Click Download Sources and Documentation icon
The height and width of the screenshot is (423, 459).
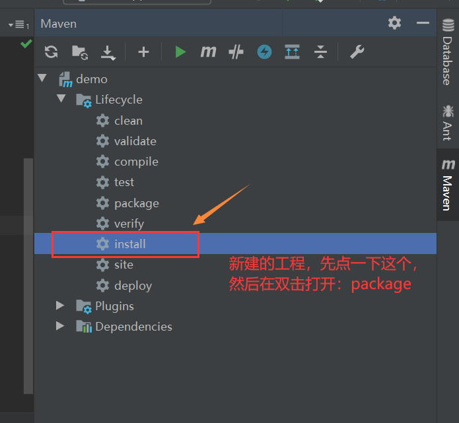(x=108, y=53)
